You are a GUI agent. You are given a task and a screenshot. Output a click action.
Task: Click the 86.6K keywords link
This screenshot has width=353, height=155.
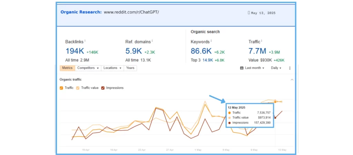tap(201, 51)
